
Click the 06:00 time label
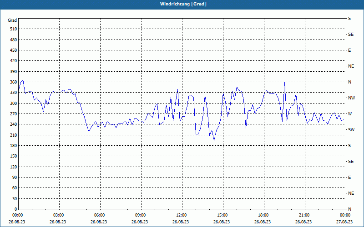[x=99, y=215]
